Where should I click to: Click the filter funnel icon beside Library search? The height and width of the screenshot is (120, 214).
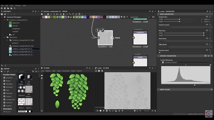point(33,71)
